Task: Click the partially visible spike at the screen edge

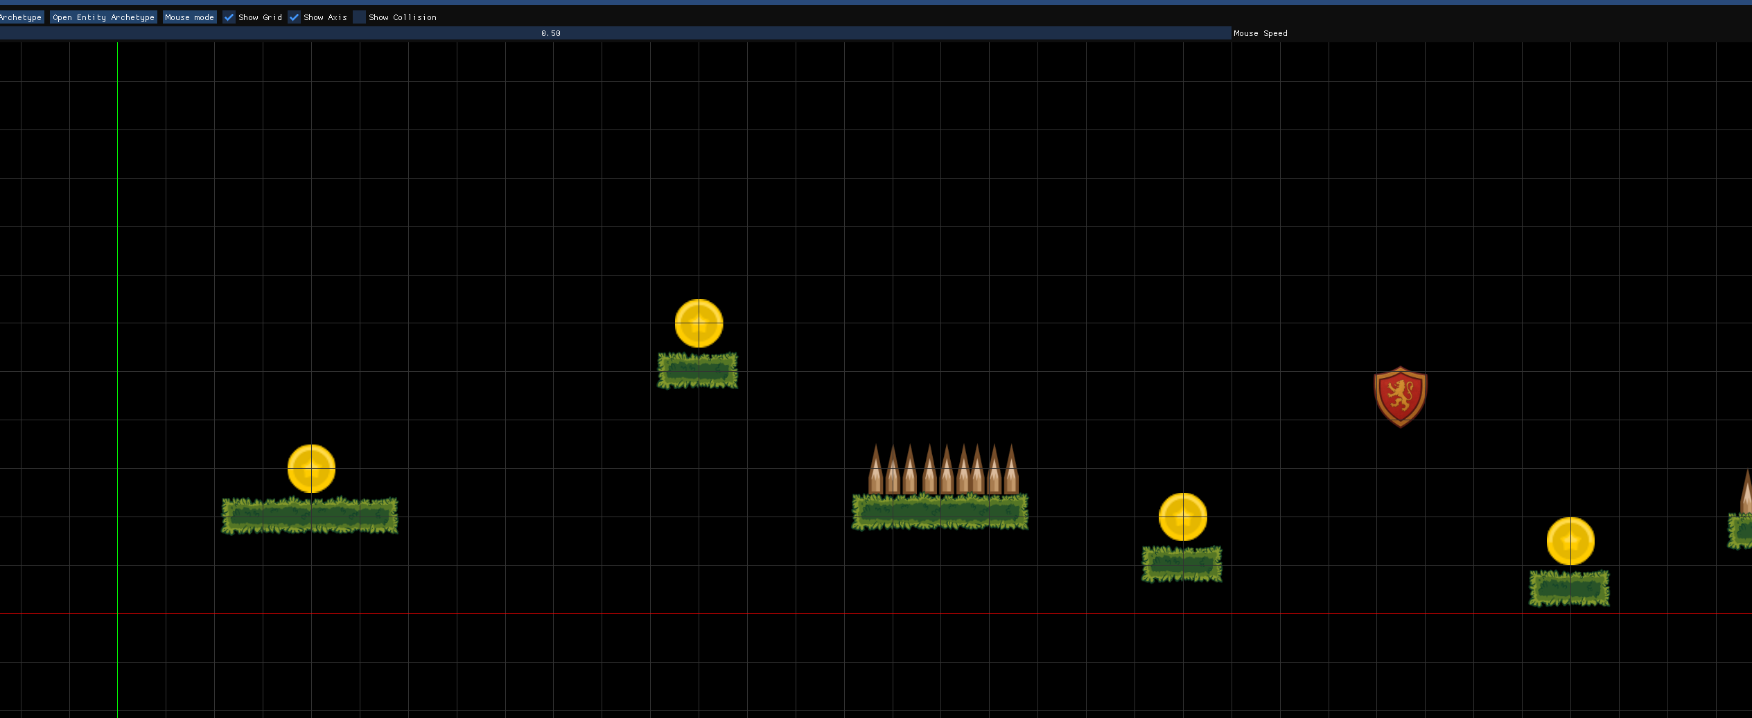Action: tap(1746, 492)
